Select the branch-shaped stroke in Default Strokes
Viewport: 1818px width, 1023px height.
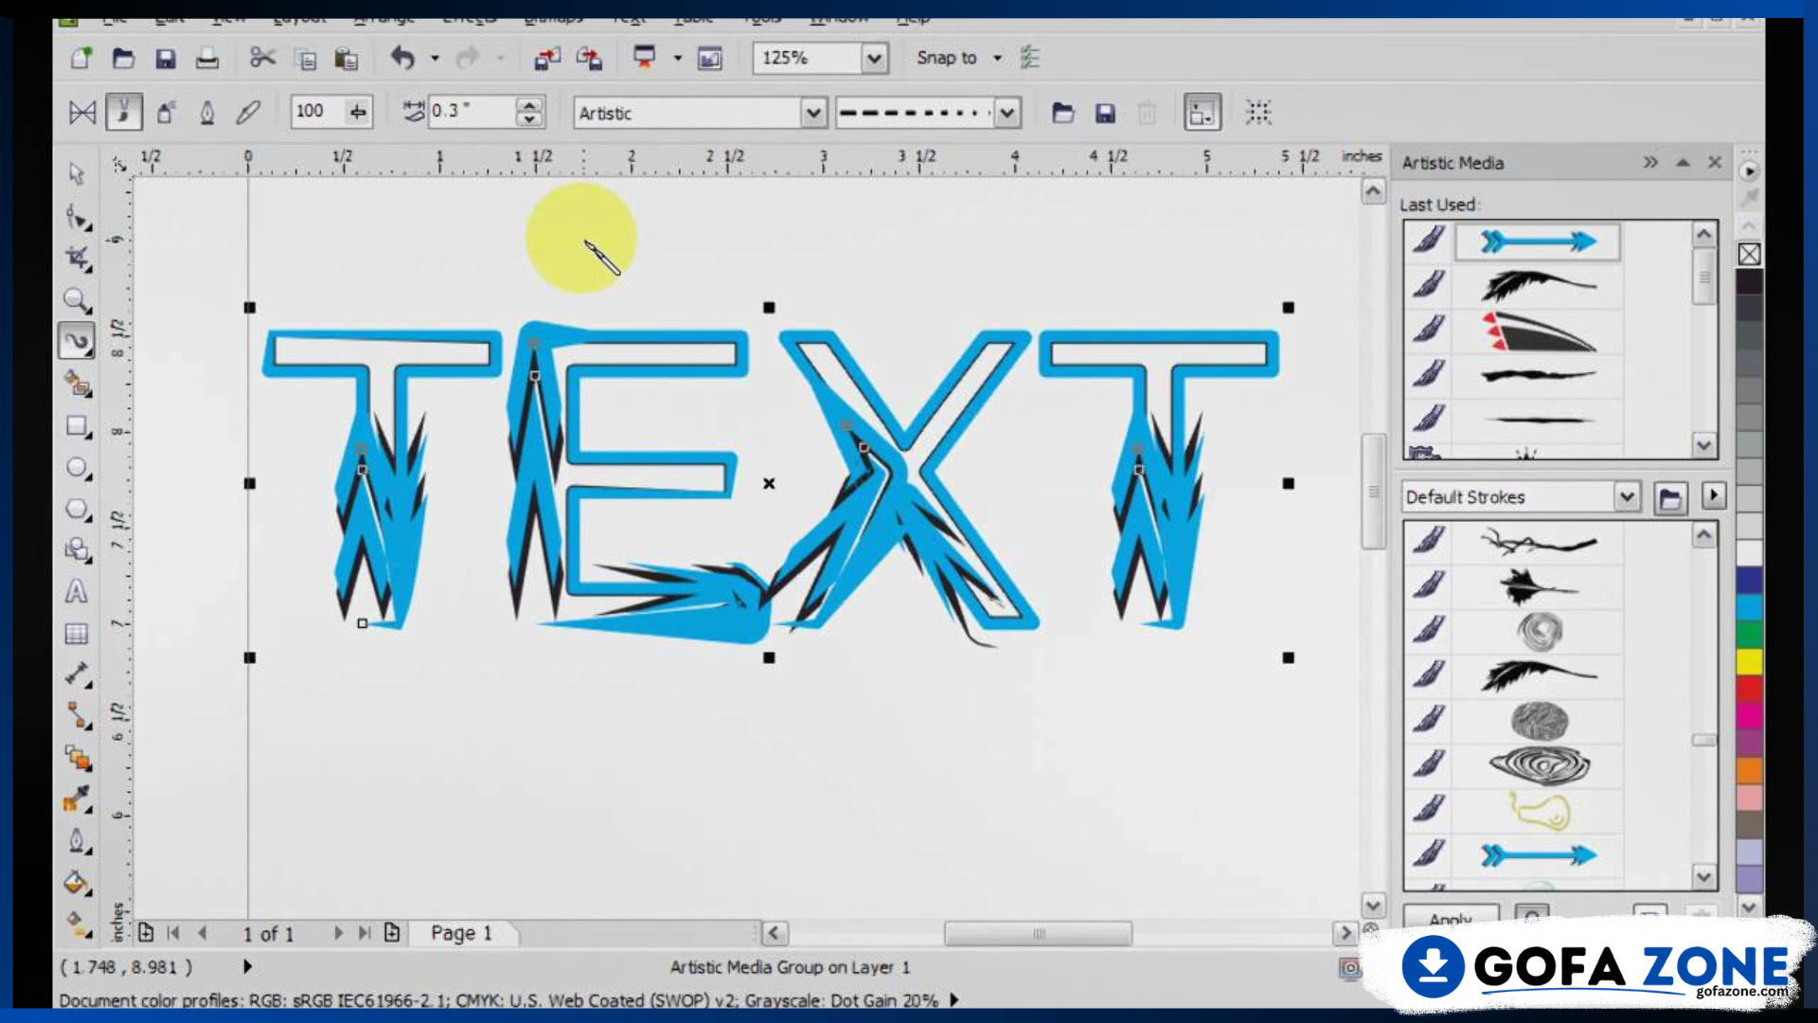pos(1538,543)
